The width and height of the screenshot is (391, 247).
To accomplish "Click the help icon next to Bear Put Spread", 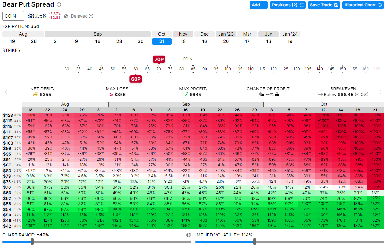I will coord(59,5).
